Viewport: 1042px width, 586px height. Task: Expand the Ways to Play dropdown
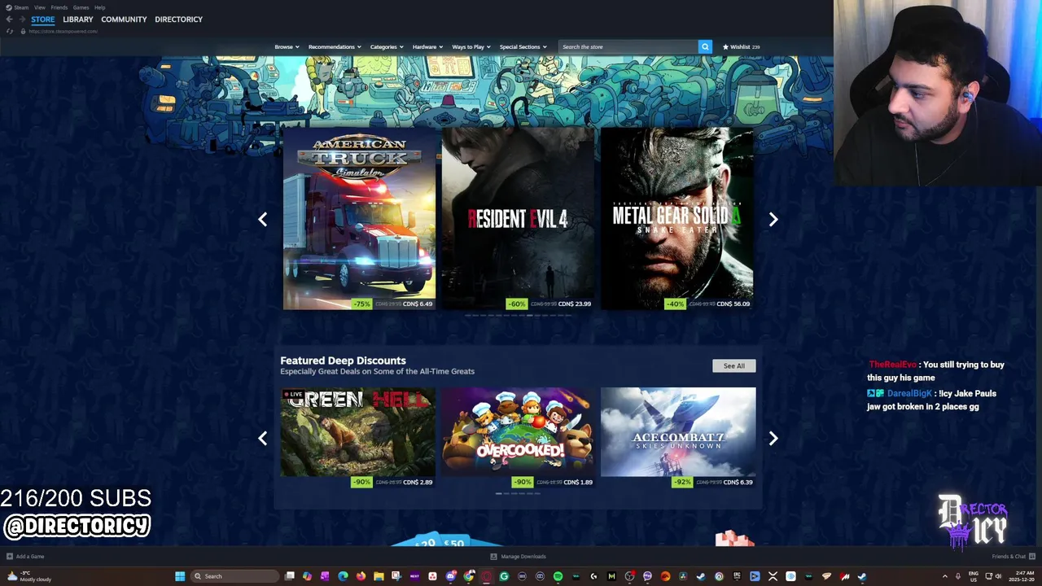pyautogui.click(x=471, y=47)
